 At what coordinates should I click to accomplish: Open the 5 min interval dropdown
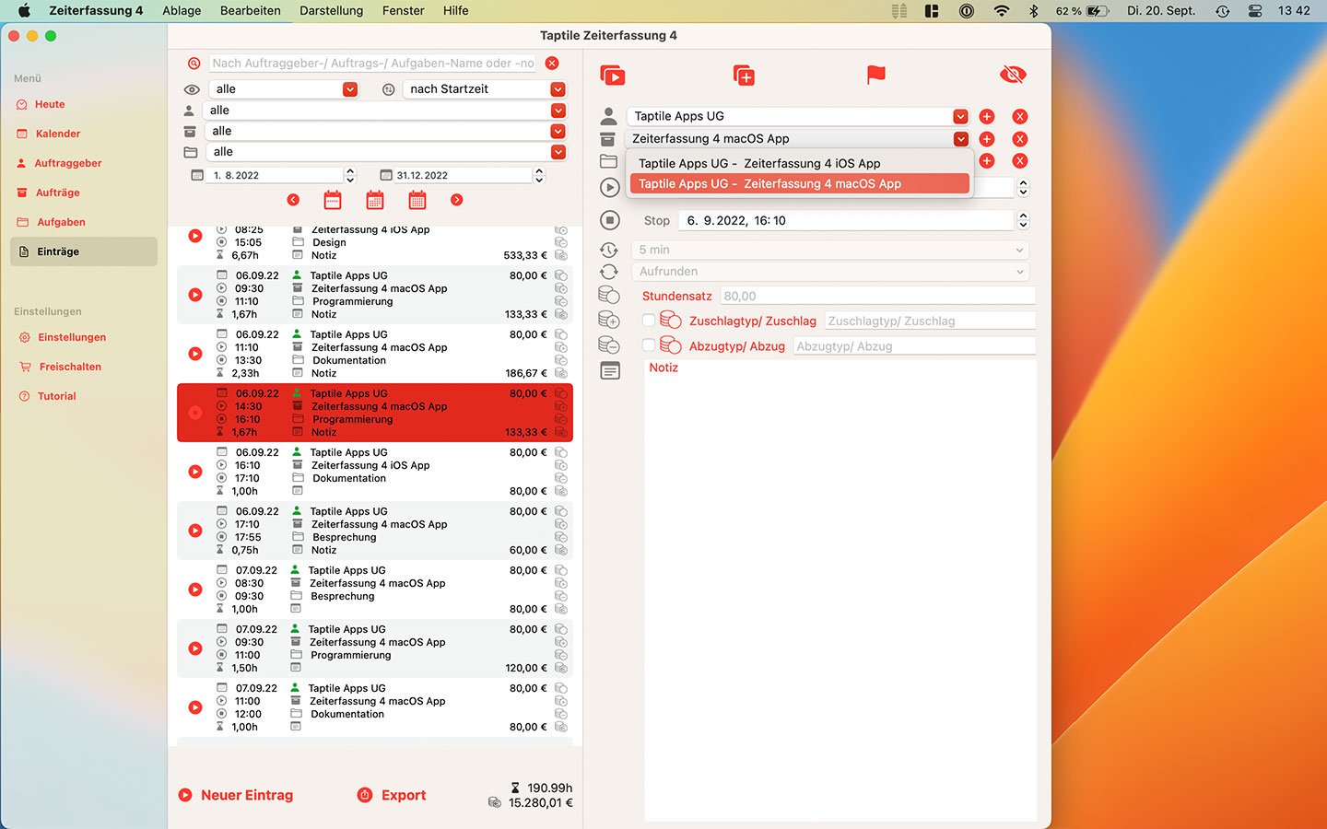(830, 250)
